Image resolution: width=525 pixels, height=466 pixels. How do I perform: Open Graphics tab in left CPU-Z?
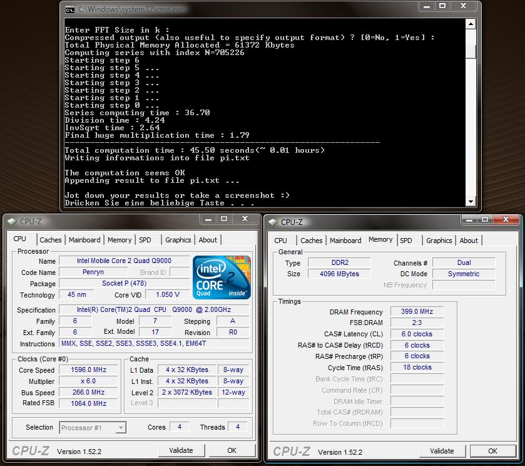coord(178,240)
